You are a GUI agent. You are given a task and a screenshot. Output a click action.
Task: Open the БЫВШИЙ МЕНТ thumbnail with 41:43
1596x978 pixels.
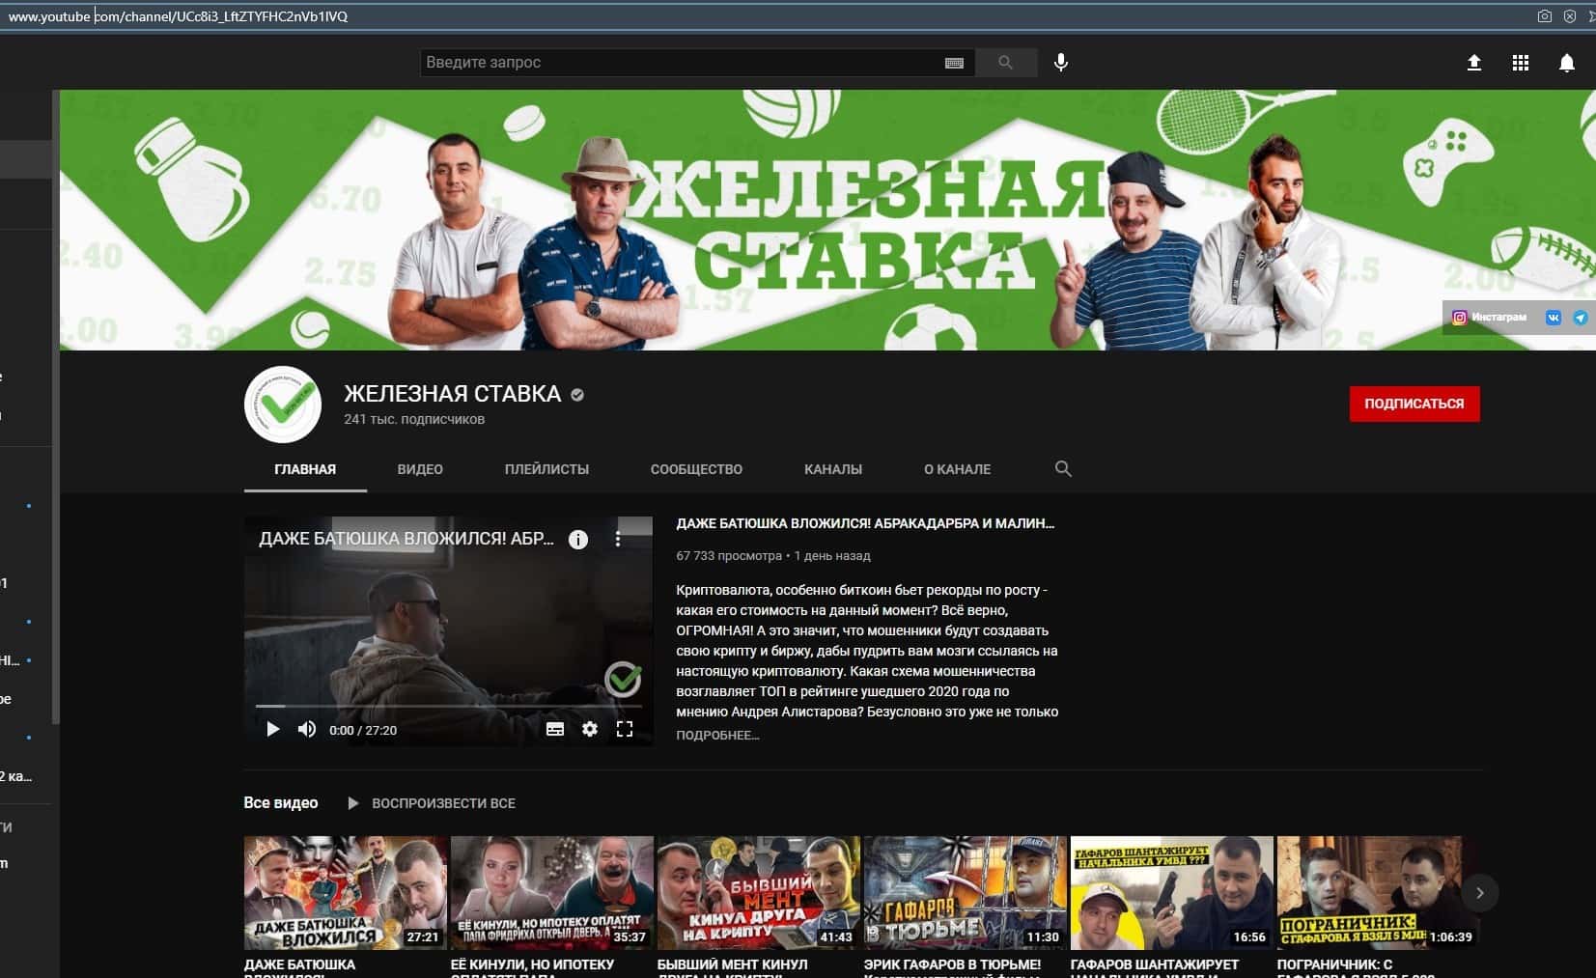click(759, 893)
